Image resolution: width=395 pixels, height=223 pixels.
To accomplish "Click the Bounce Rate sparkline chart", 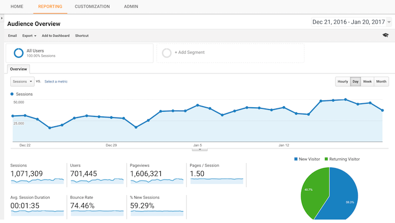I will [x=97, y=213].
